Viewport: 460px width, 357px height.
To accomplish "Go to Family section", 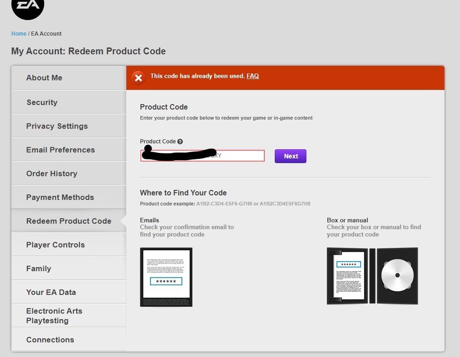I will (x=69, y=268).
